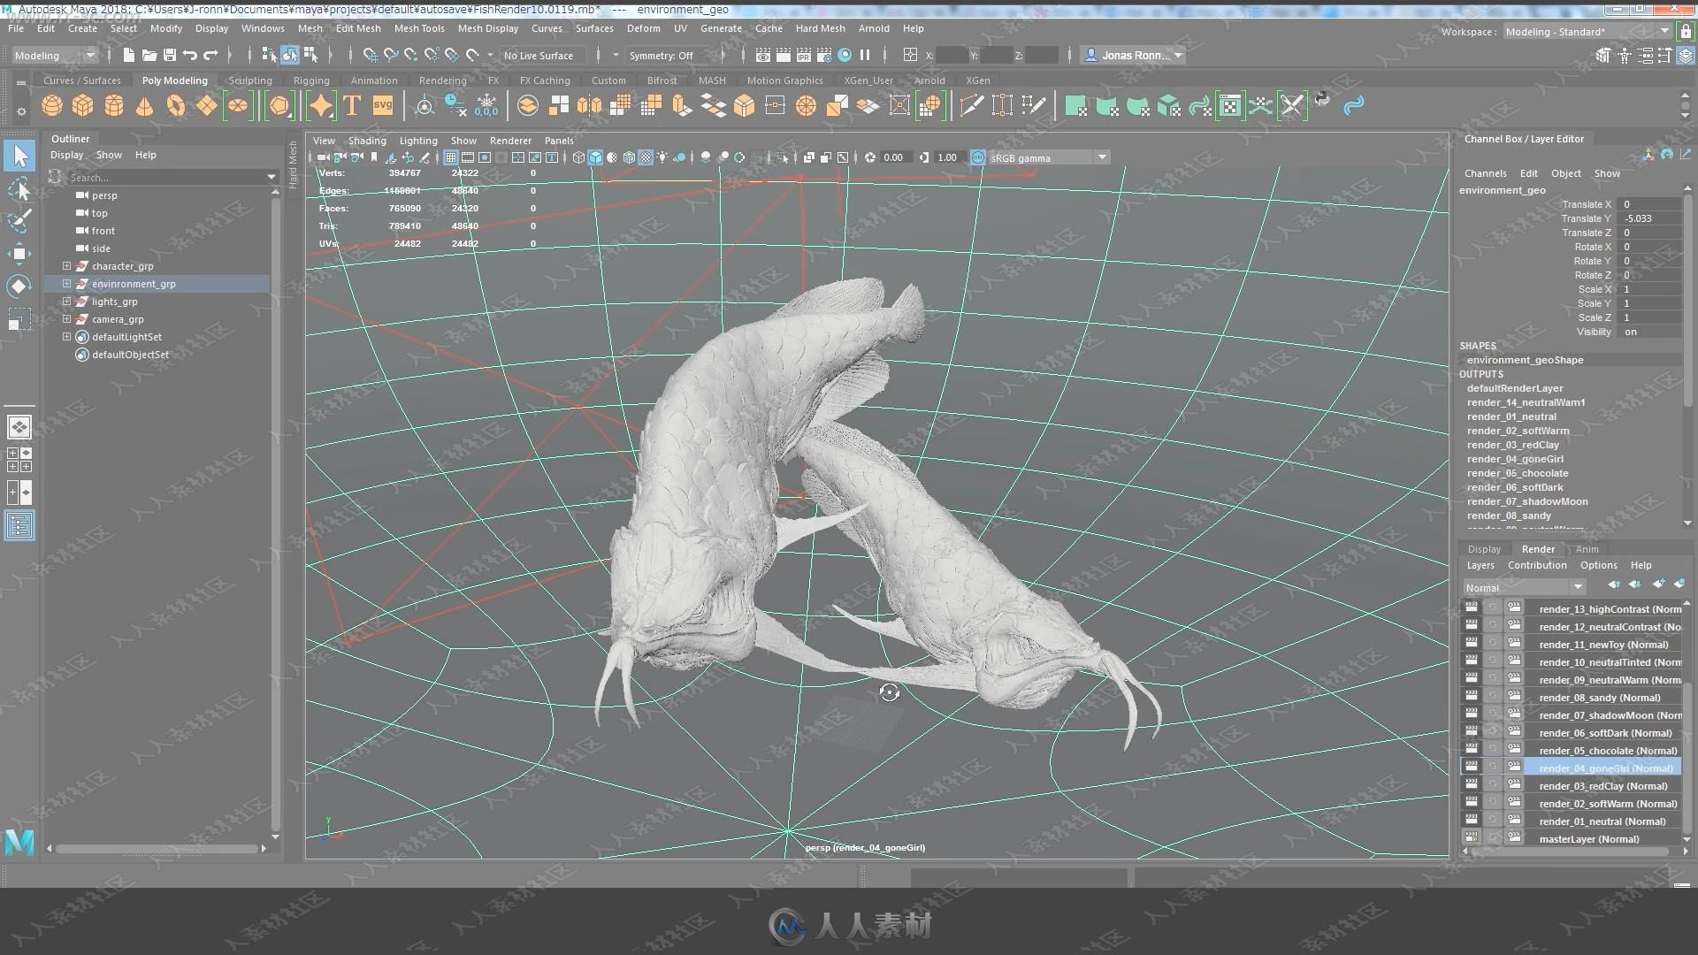The width and height of the screenshot is (1698, 955).
Task: Expand environment_grp in Outliner
Action: pos(66,283)
